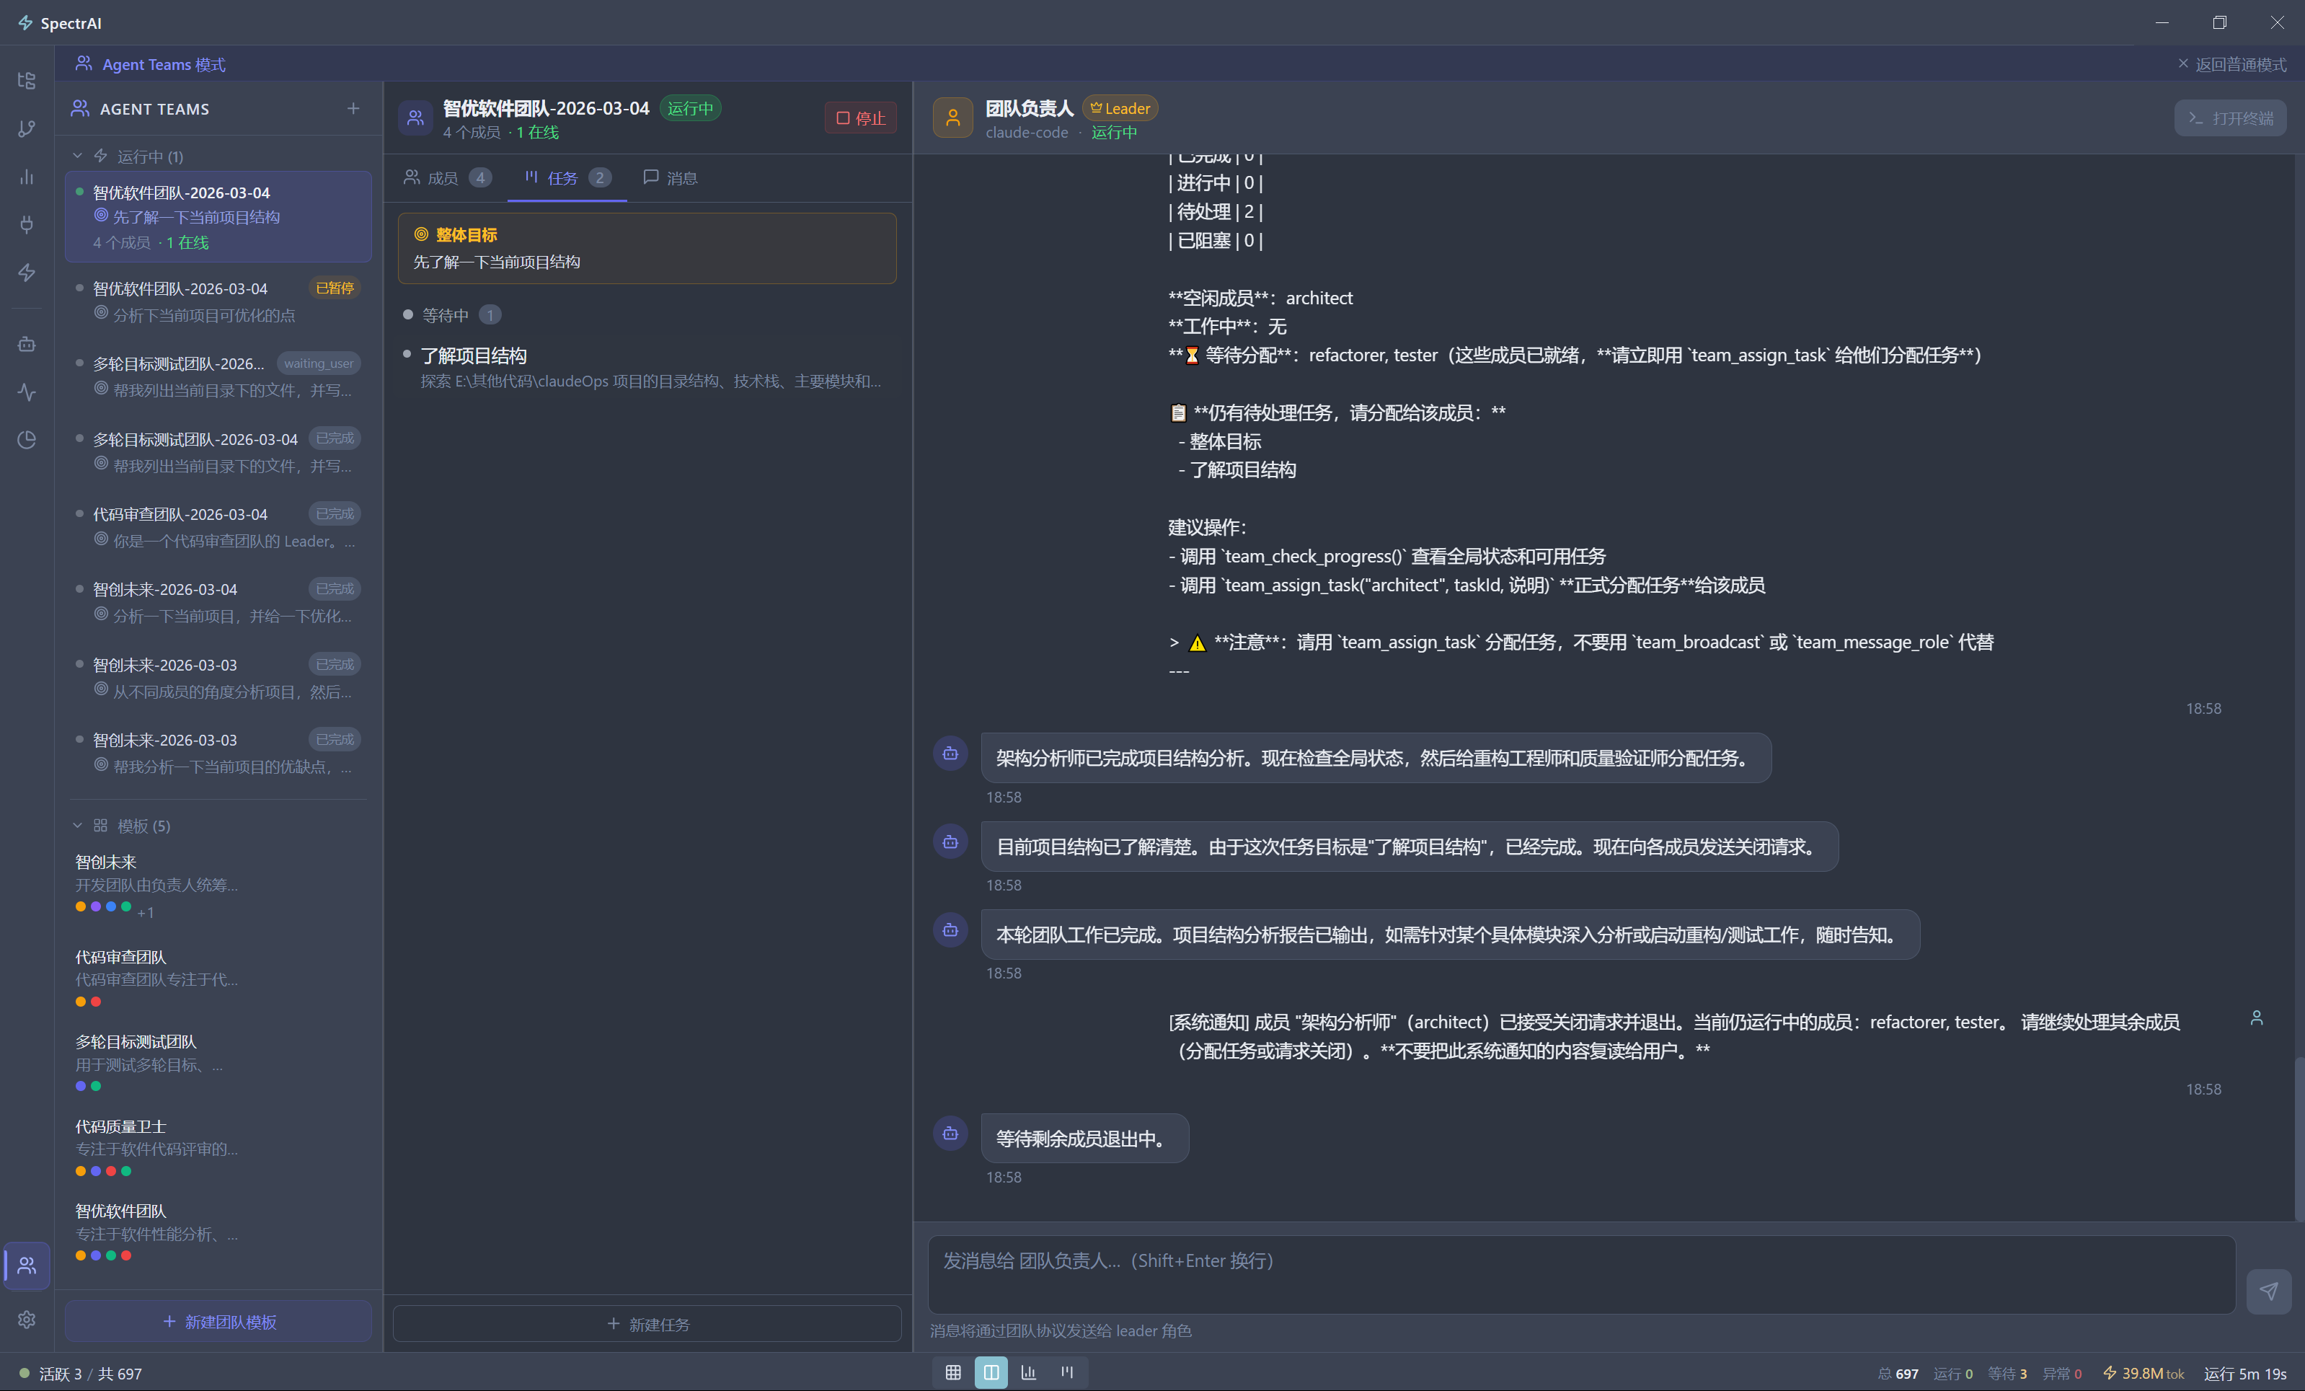
Task: Collapse the 运行中 (1) group
Action: 78,156
